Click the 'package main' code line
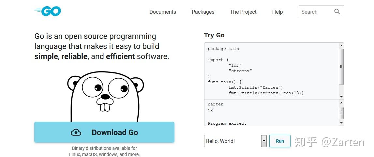 [x=223, y=49]
